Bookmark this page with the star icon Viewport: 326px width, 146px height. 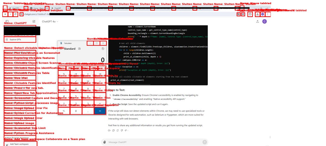tap(243, 14)
